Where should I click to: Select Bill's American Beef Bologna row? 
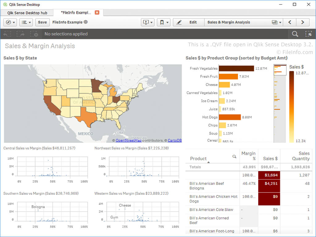(249, 186)
